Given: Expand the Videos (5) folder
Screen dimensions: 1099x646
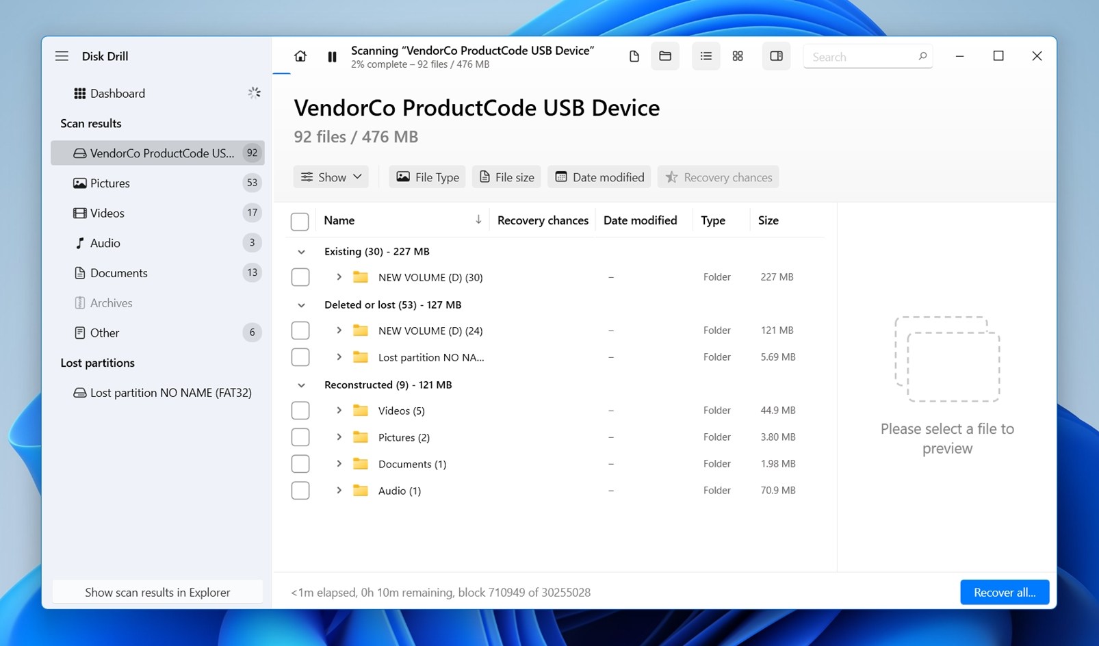Looking at the screenshot, I should coord(339,411).
